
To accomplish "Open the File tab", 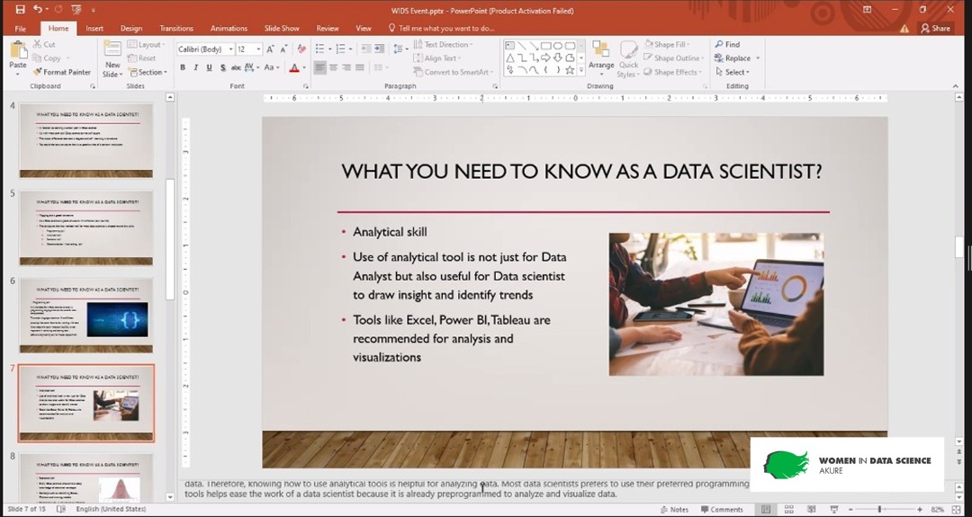I will click(20, 29).
